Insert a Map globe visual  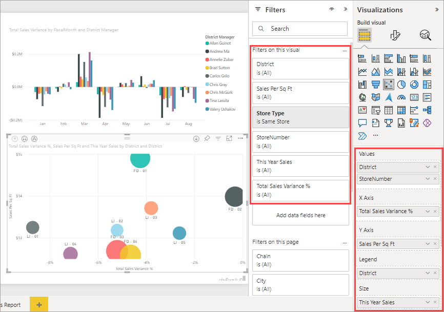[x=362, y=97]
